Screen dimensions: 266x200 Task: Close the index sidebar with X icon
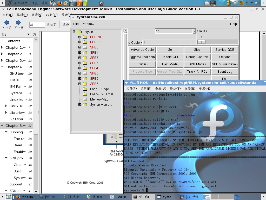point(35,34)
